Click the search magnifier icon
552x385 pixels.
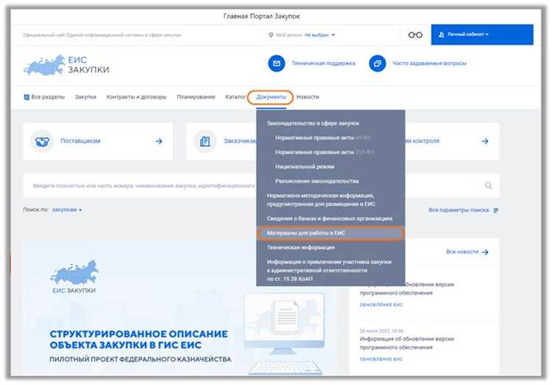(x=488, y=186)
